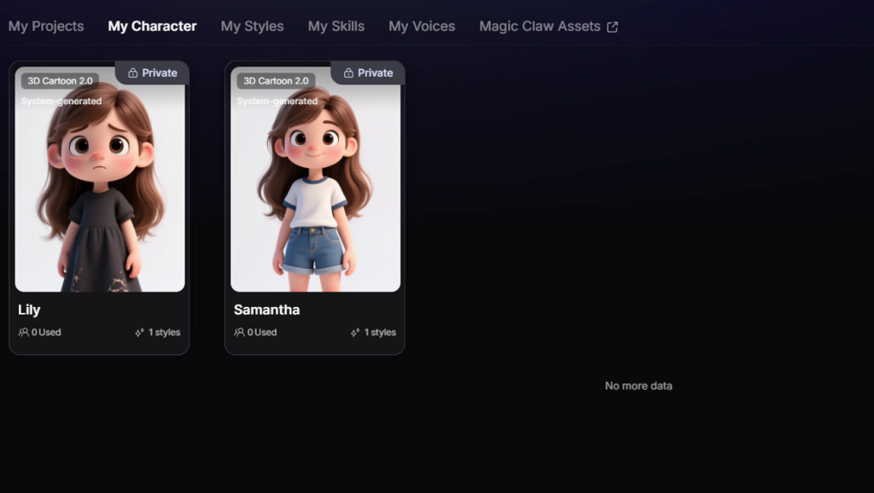Image resolution: width=874 pixels, height=493 pixels.
Task: Click the Private badge on Samantha's card
Action: pyautogui.click(x=368, y=73)
